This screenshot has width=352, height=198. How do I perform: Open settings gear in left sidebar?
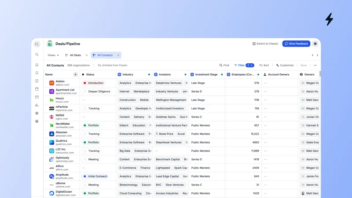tap(37, 113)
